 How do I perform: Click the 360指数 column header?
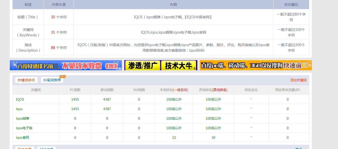[139, 90]
